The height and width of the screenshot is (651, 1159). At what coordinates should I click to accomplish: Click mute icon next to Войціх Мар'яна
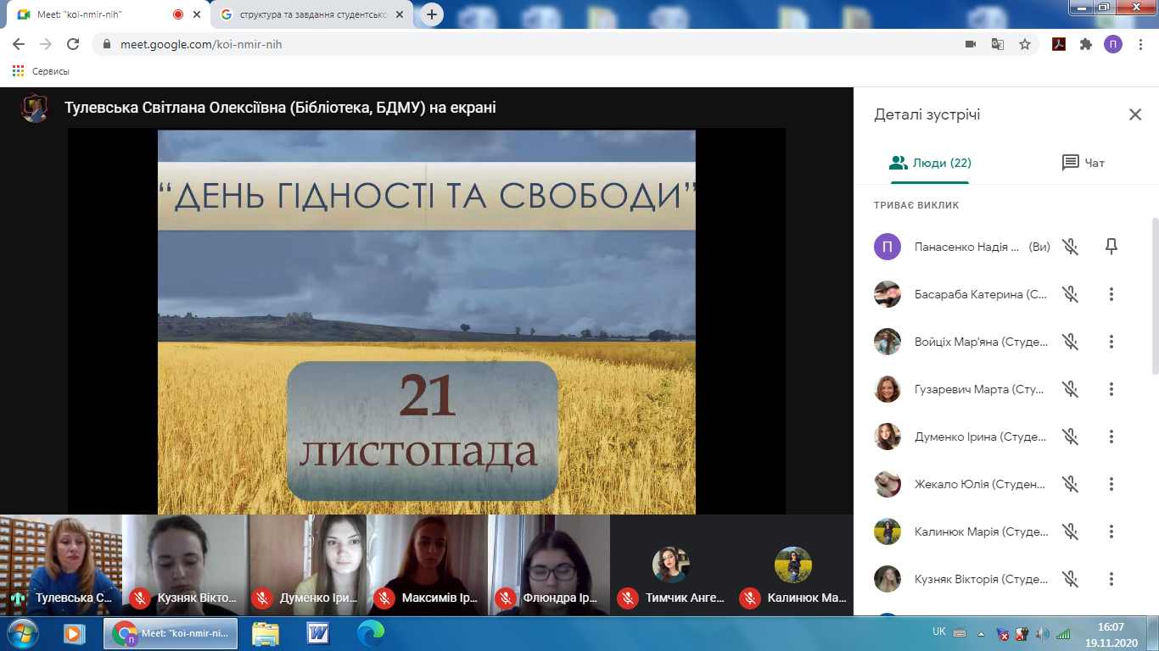pos(1071,342)
